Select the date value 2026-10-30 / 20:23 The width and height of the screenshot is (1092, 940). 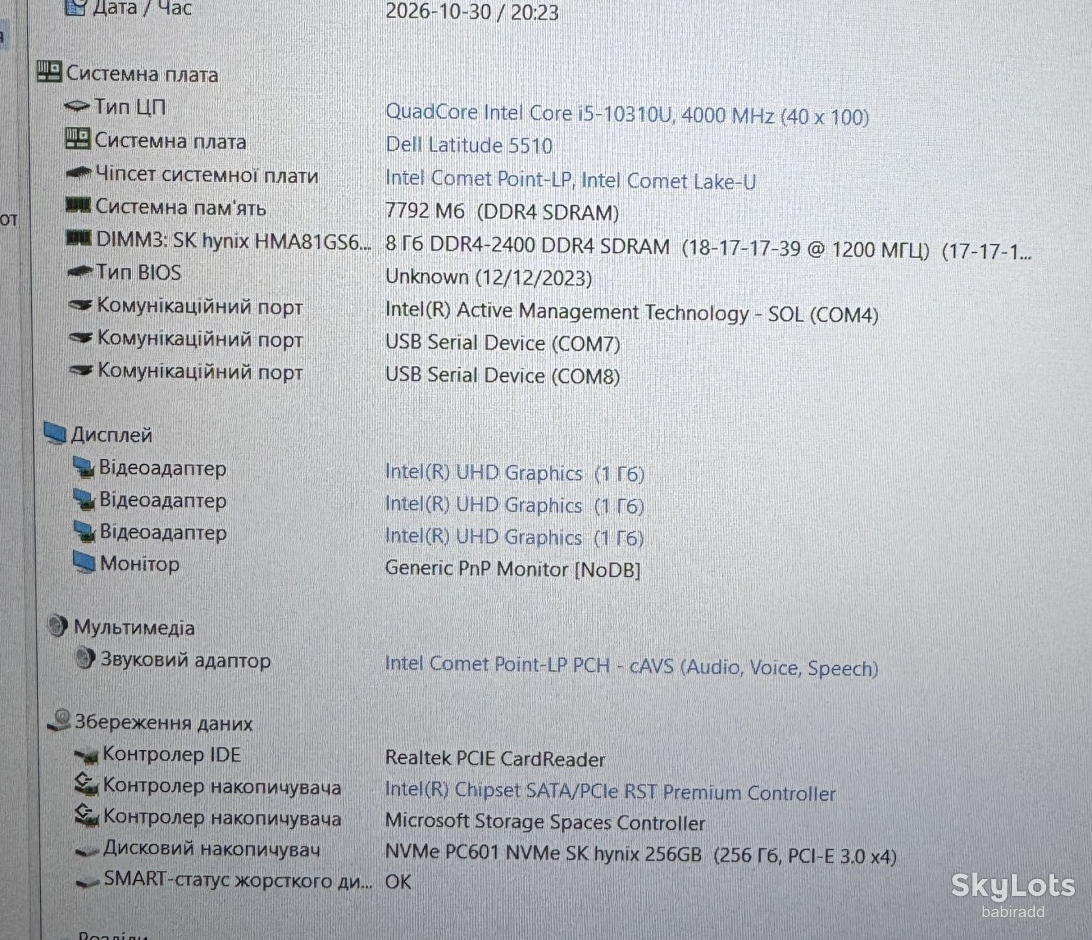pos(472,11)
